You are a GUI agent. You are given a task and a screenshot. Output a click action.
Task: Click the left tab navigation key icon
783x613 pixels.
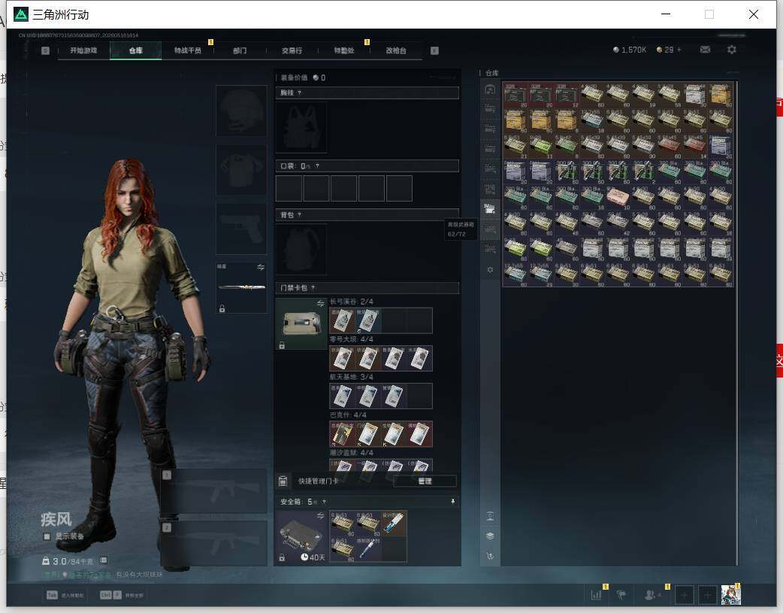tap(45, 50)
